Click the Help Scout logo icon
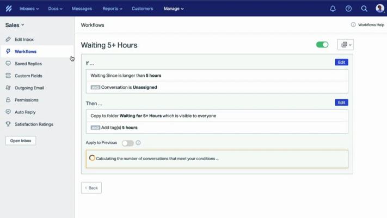Image resolution: width=387 pixels, height=218 pixels. click(8, 8)
